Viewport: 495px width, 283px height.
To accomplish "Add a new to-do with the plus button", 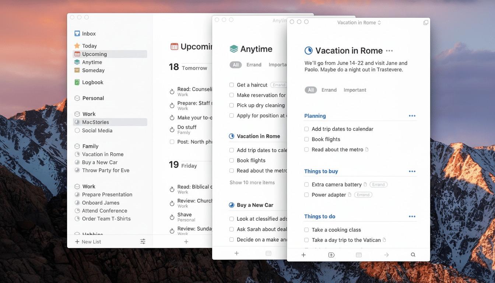I will [303, 254].
